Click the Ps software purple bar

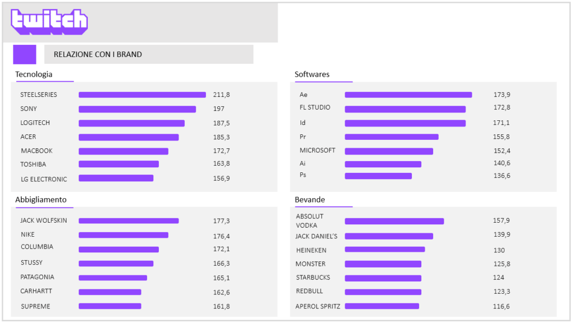(x=378, y=176)
